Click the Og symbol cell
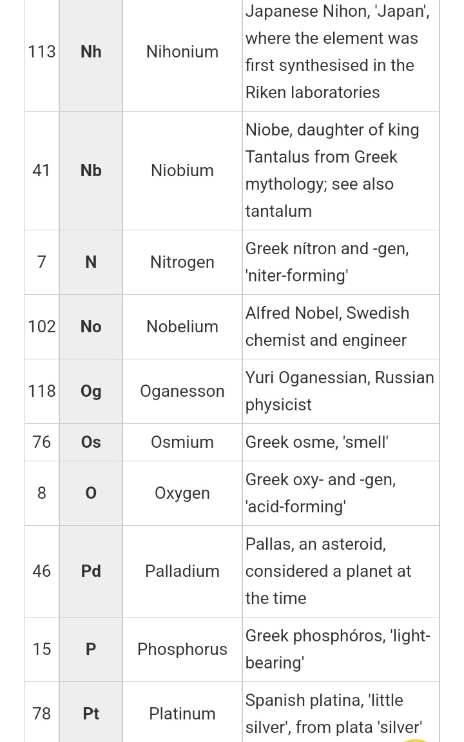Screen dimensions: 464x742 [x=91, y=392]
